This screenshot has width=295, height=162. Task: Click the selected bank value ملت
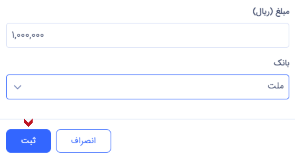point(276,86)
